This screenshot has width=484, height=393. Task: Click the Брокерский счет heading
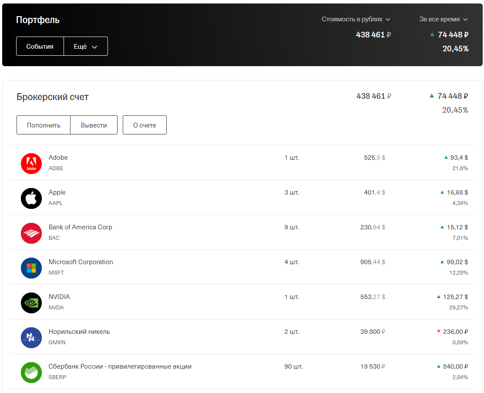(x=53, y=97)
